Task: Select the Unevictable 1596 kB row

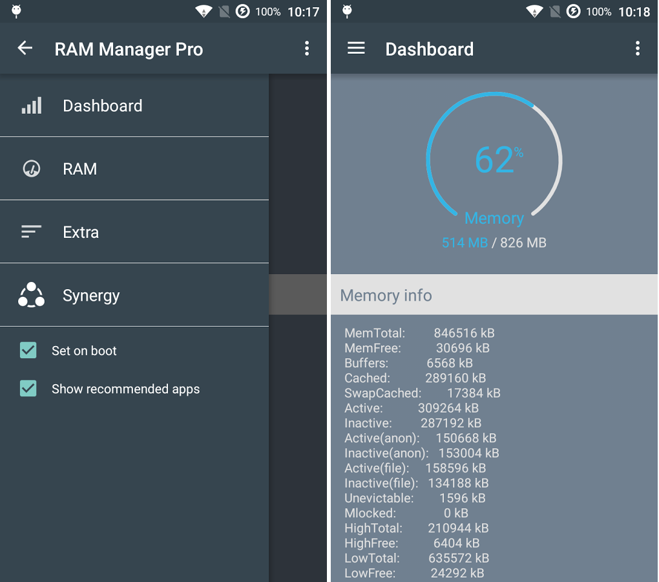Action: 415,498
